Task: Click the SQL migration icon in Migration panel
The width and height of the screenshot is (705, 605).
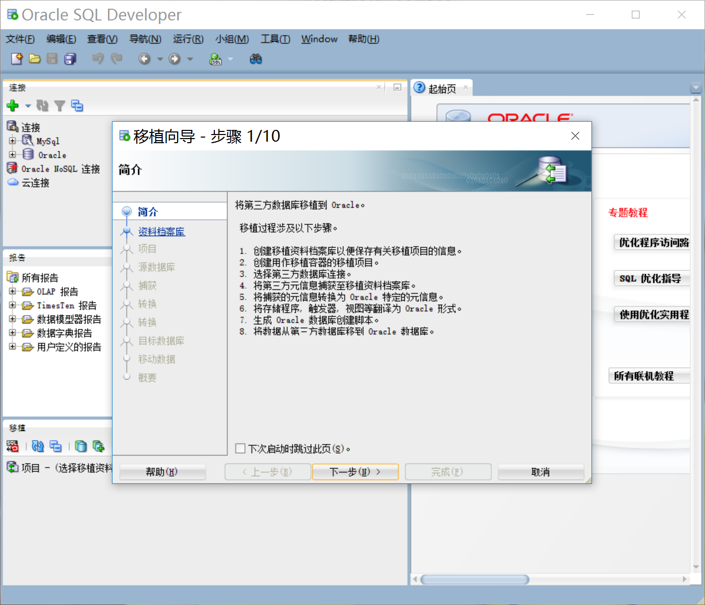Action: pyautogui.click(x=12, y=446)
